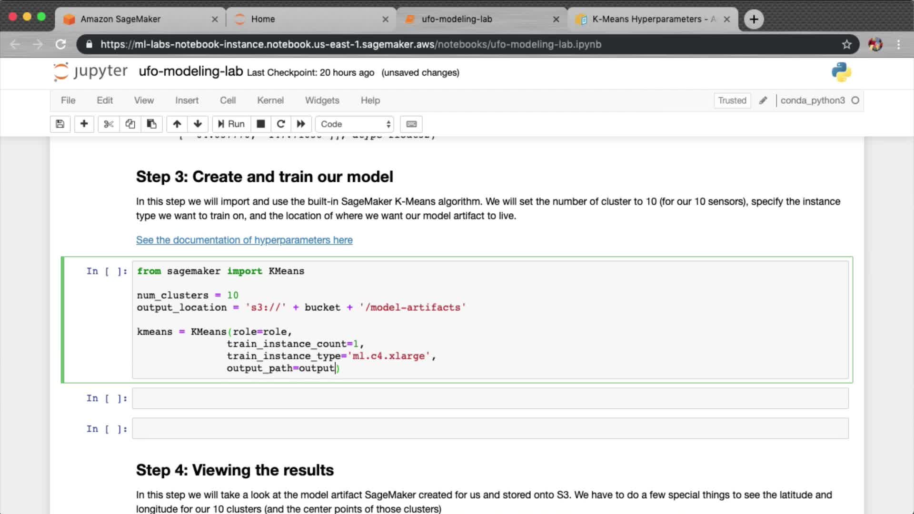Click the first empty code cell below
This screenshot has height=514, width=914.
[x=490, y=398]
